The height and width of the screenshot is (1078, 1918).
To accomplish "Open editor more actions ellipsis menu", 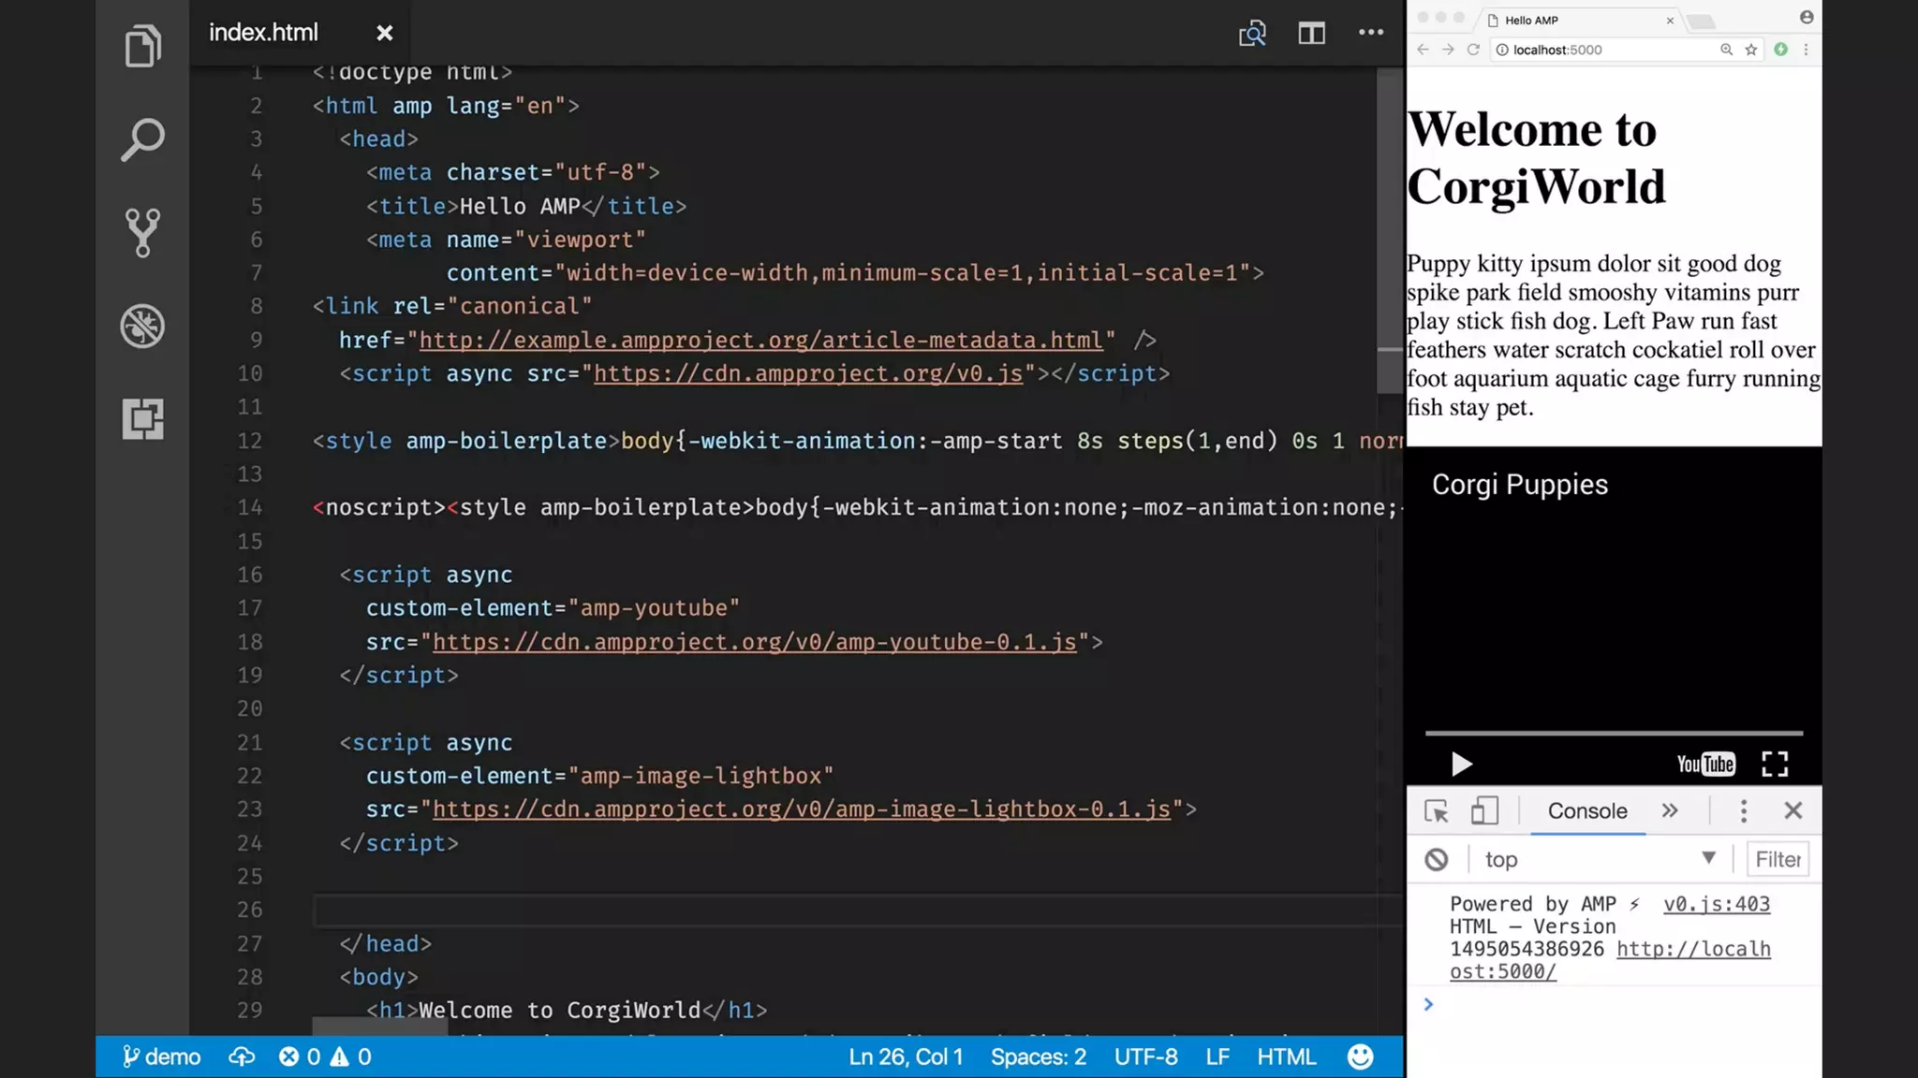I will point(1371,33).
